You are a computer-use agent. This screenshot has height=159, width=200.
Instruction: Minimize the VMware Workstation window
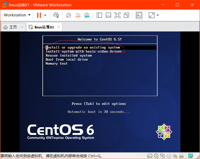coord(163,5)
